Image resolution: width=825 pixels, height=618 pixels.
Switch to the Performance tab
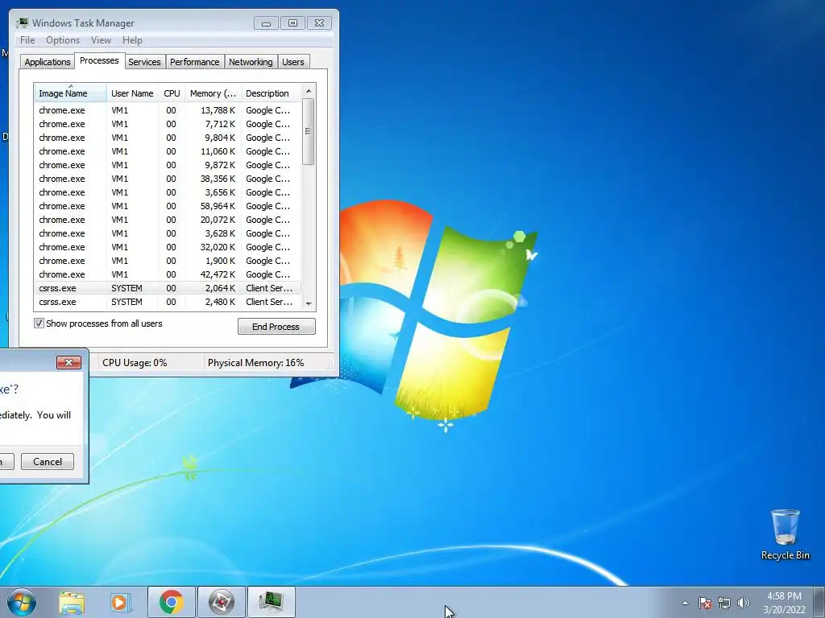194,61
